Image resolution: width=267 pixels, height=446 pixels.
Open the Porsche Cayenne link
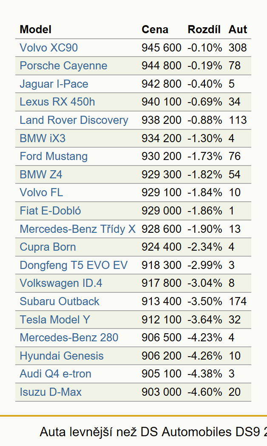coord(63,66)
